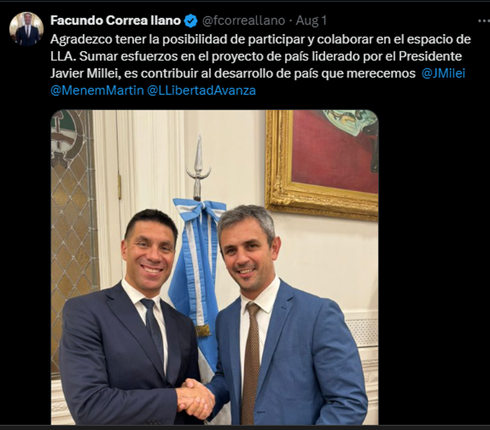
Task: Click the blue verified badge icon
Action: click(191, 20)
